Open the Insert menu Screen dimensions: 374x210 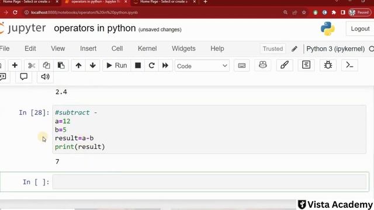[x=88, y=48]
